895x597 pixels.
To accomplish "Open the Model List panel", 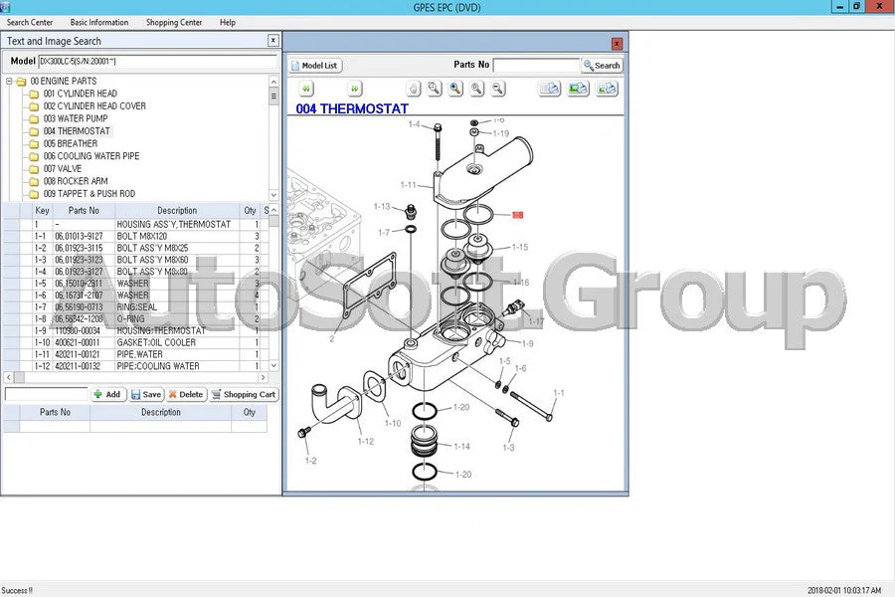I will point(314,65).
